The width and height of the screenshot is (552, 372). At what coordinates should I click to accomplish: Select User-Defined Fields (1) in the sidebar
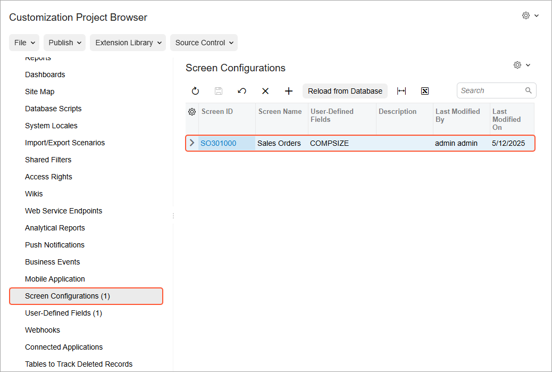click(63, 313)
